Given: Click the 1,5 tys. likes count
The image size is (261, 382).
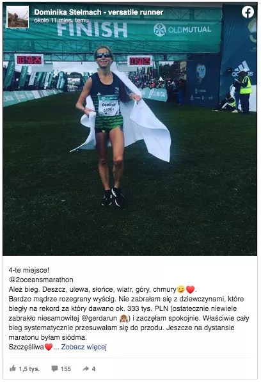Looking at the screenshot, I should click(x=29, y=369).
